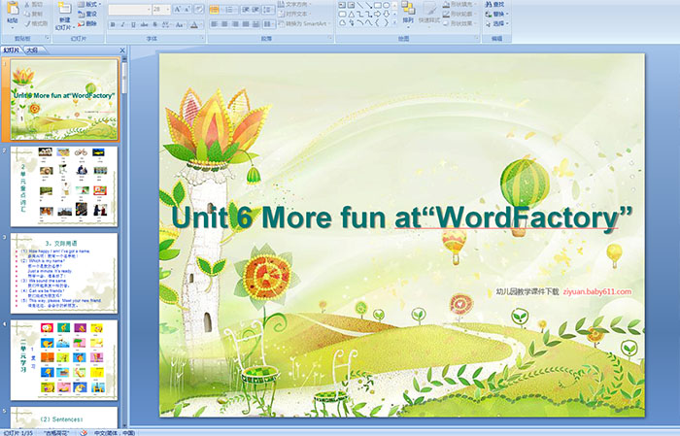Click Convert to SmartArt button
This screenshot has height=436, width=680.
pos(305,23)
